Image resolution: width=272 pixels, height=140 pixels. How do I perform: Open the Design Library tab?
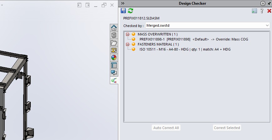[x=114, y=35]
